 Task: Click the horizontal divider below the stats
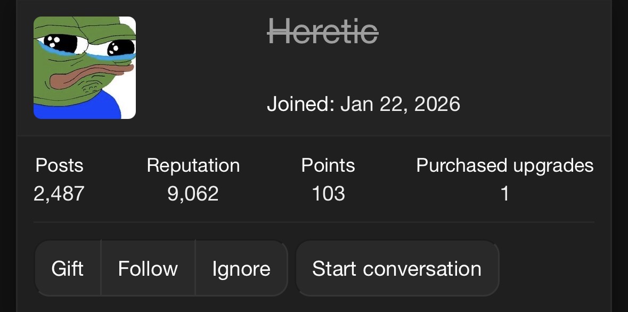click(x=314, y=222)
